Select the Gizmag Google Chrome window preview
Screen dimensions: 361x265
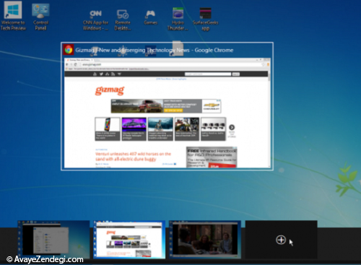(167, 106)
